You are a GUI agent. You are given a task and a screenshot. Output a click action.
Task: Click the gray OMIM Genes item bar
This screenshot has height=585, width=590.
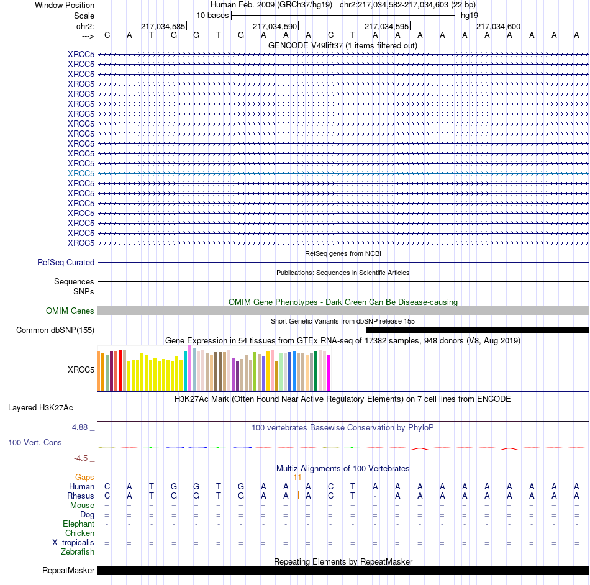click(343, 311)
